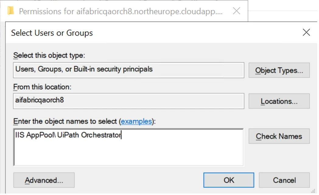
Task: Open Advanced search options
Action: coord(44,180)
